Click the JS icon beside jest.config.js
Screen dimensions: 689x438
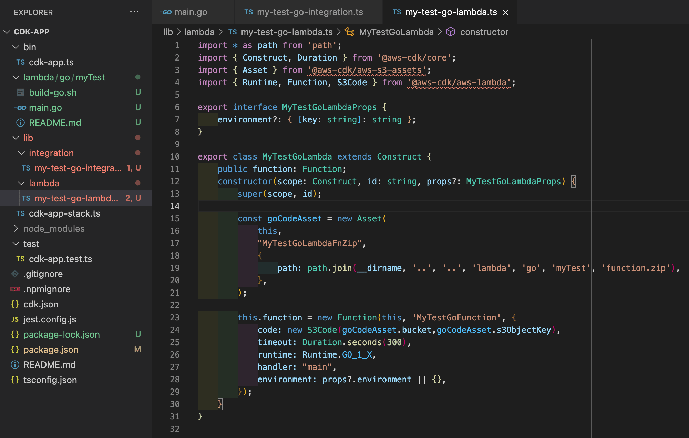[x=15, y=319]
